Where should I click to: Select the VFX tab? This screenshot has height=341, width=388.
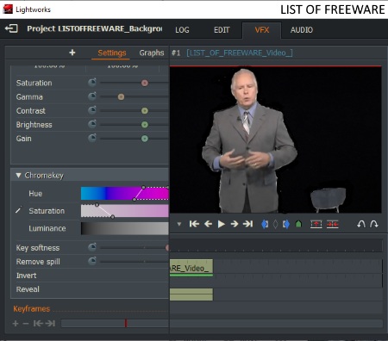tap(262, 30)
